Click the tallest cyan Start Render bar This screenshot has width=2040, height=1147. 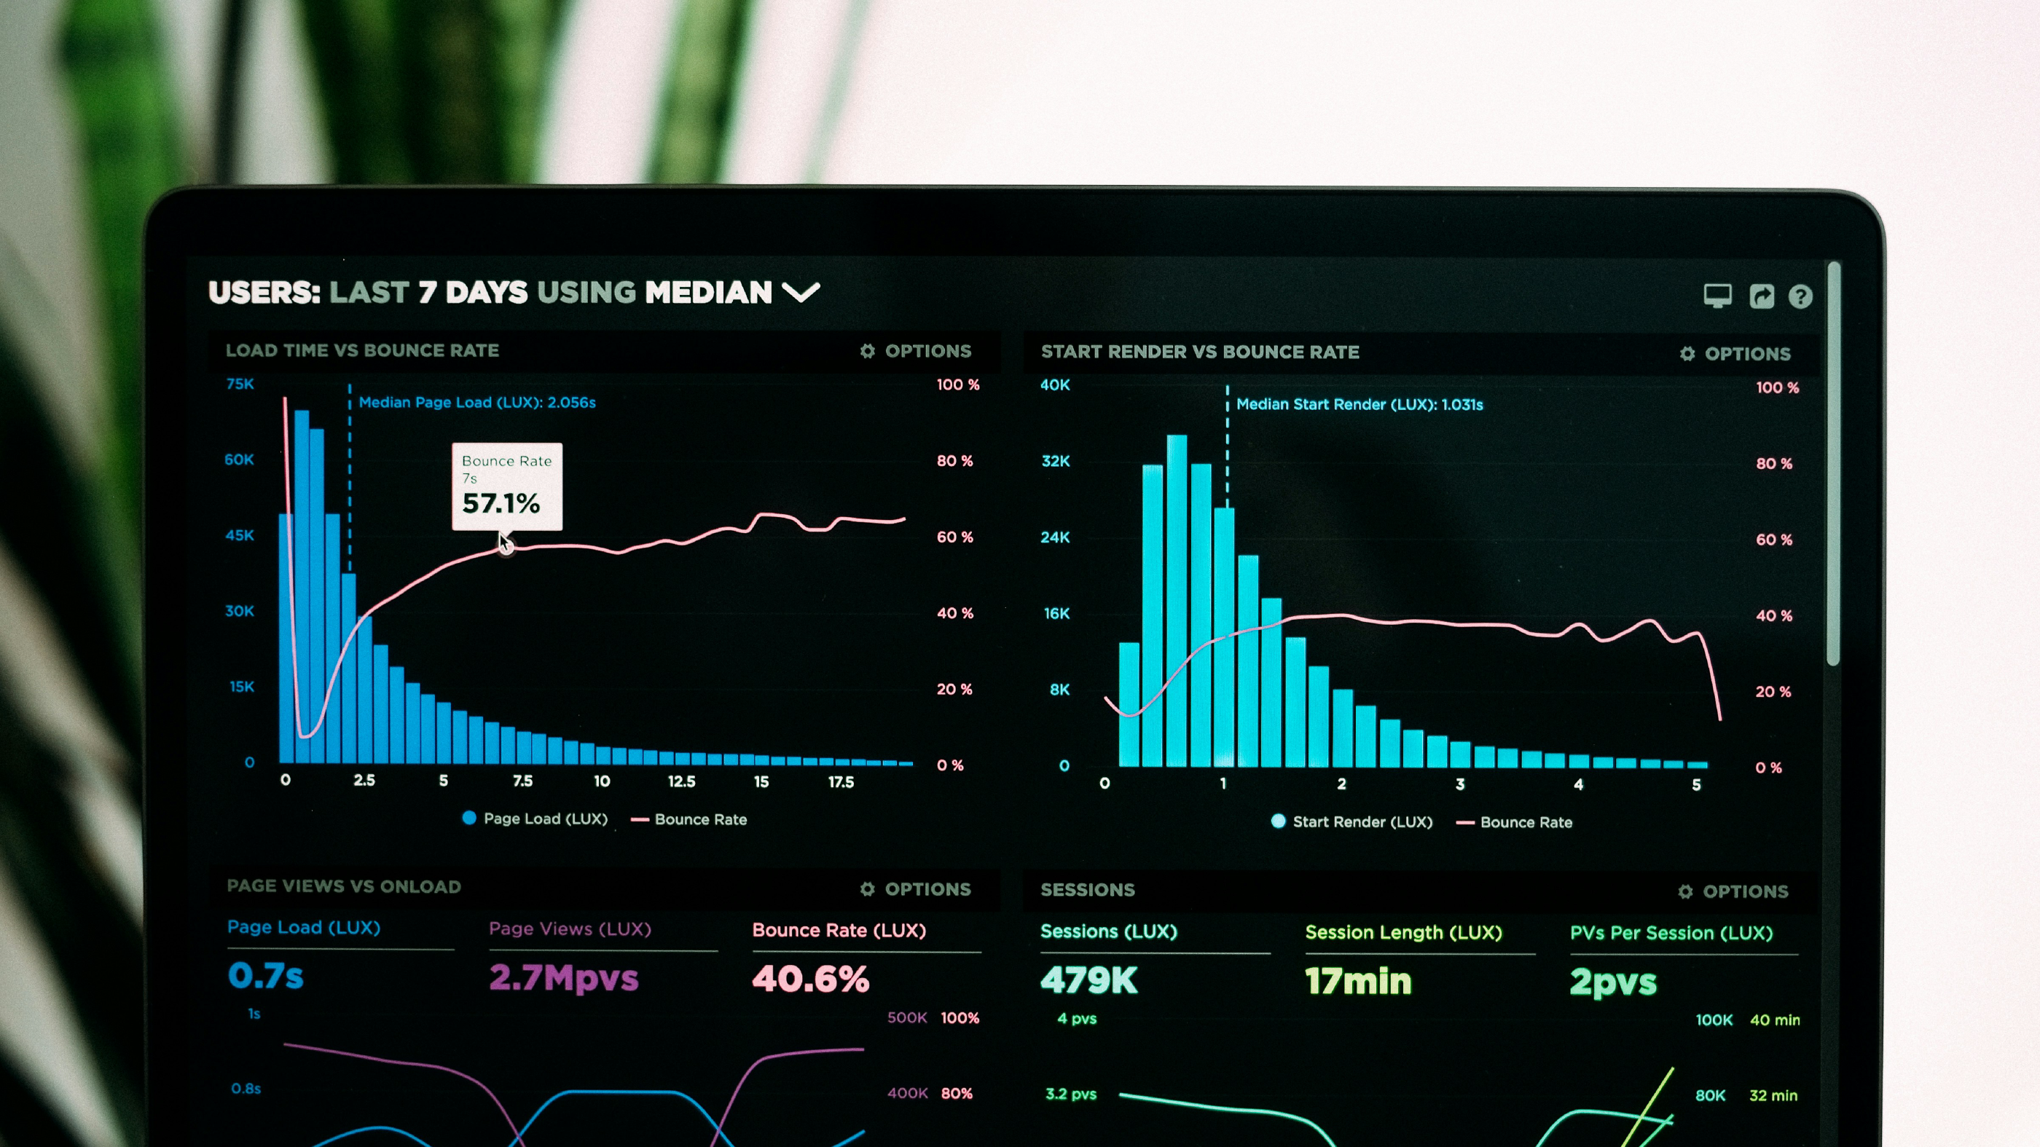1177,601
